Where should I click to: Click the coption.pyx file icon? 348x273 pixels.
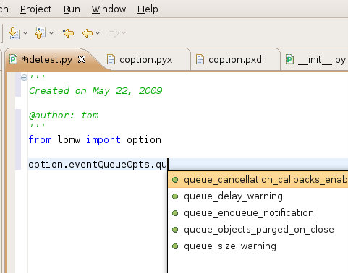[111, 59]
